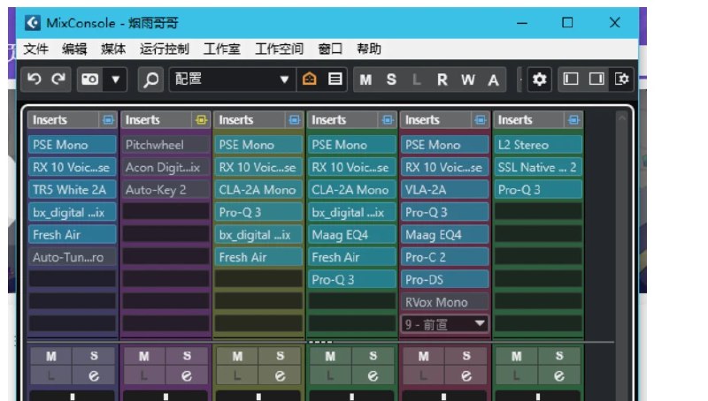
Task: Toggle global Solo S in toolbar
Action: (x=391, y=79)
